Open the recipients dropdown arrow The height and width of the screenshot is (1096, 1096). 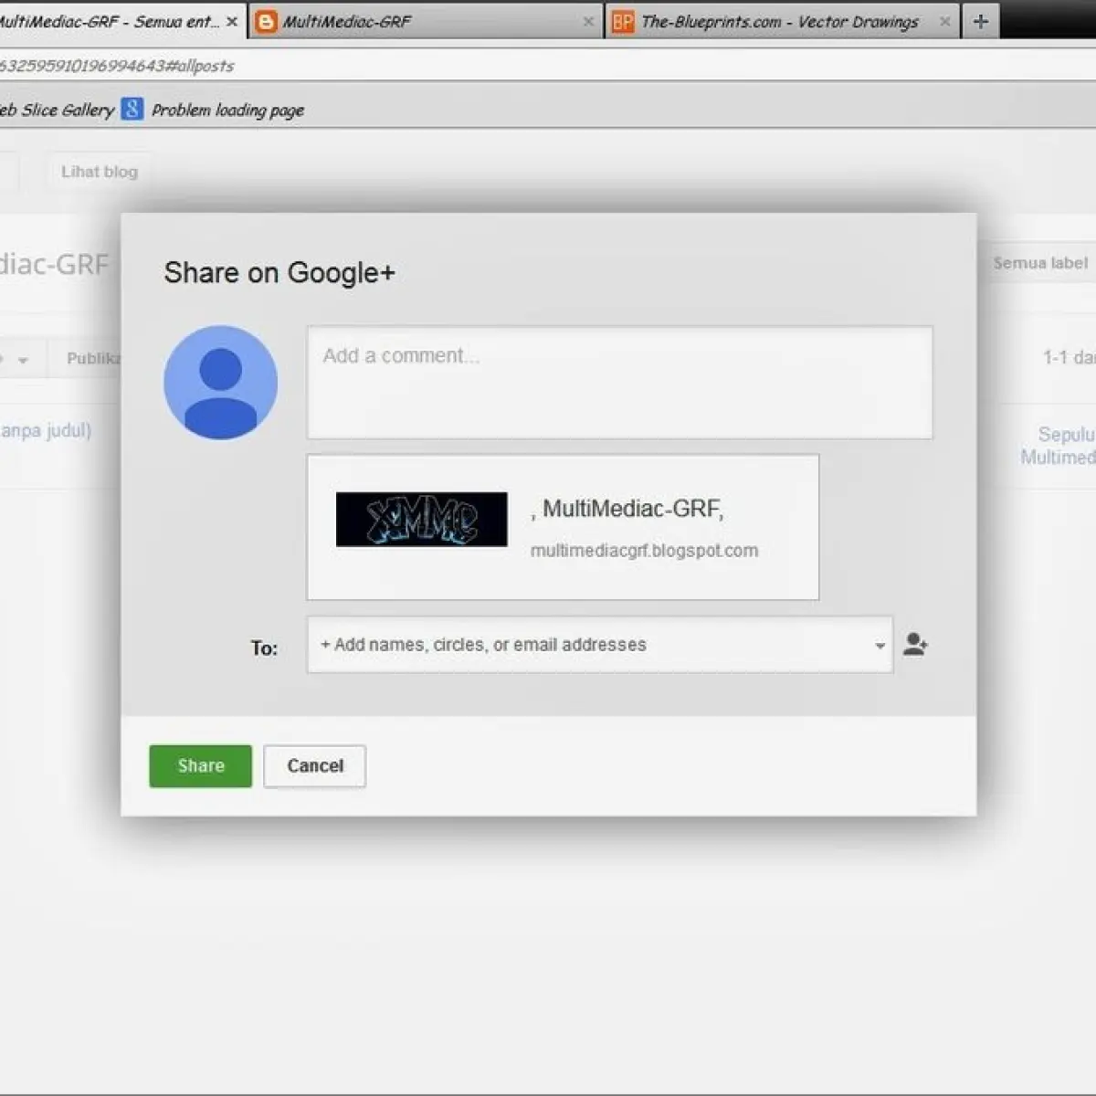(x=880, y=646)
